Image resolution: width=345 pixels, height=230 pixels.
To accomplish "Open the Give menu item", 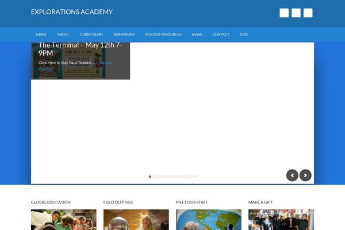I will point(244,34).
